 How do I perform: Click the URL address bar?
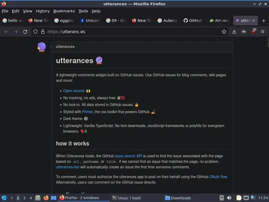(x=130, y=32)
